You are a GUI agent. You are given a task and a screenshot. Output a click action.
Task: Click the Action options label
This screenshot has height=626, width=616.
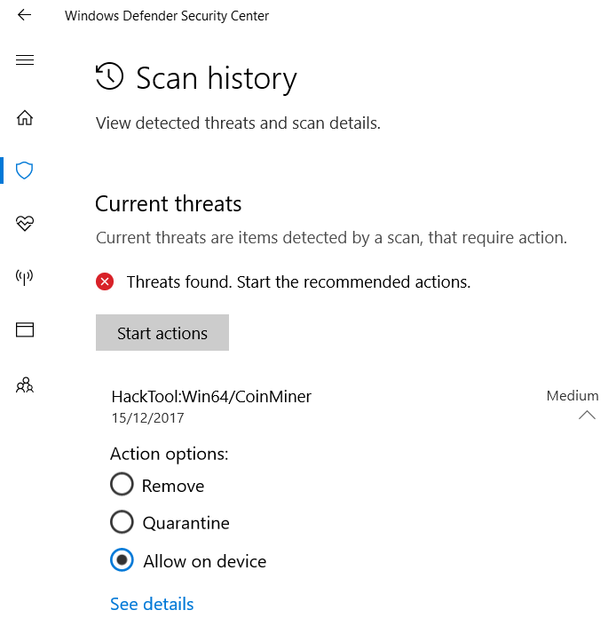pyautogui.click(x=170, y=454)
